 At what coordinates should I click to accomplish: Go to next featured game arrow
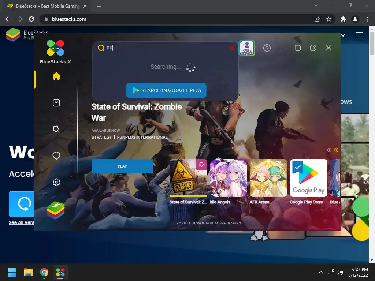336,150
